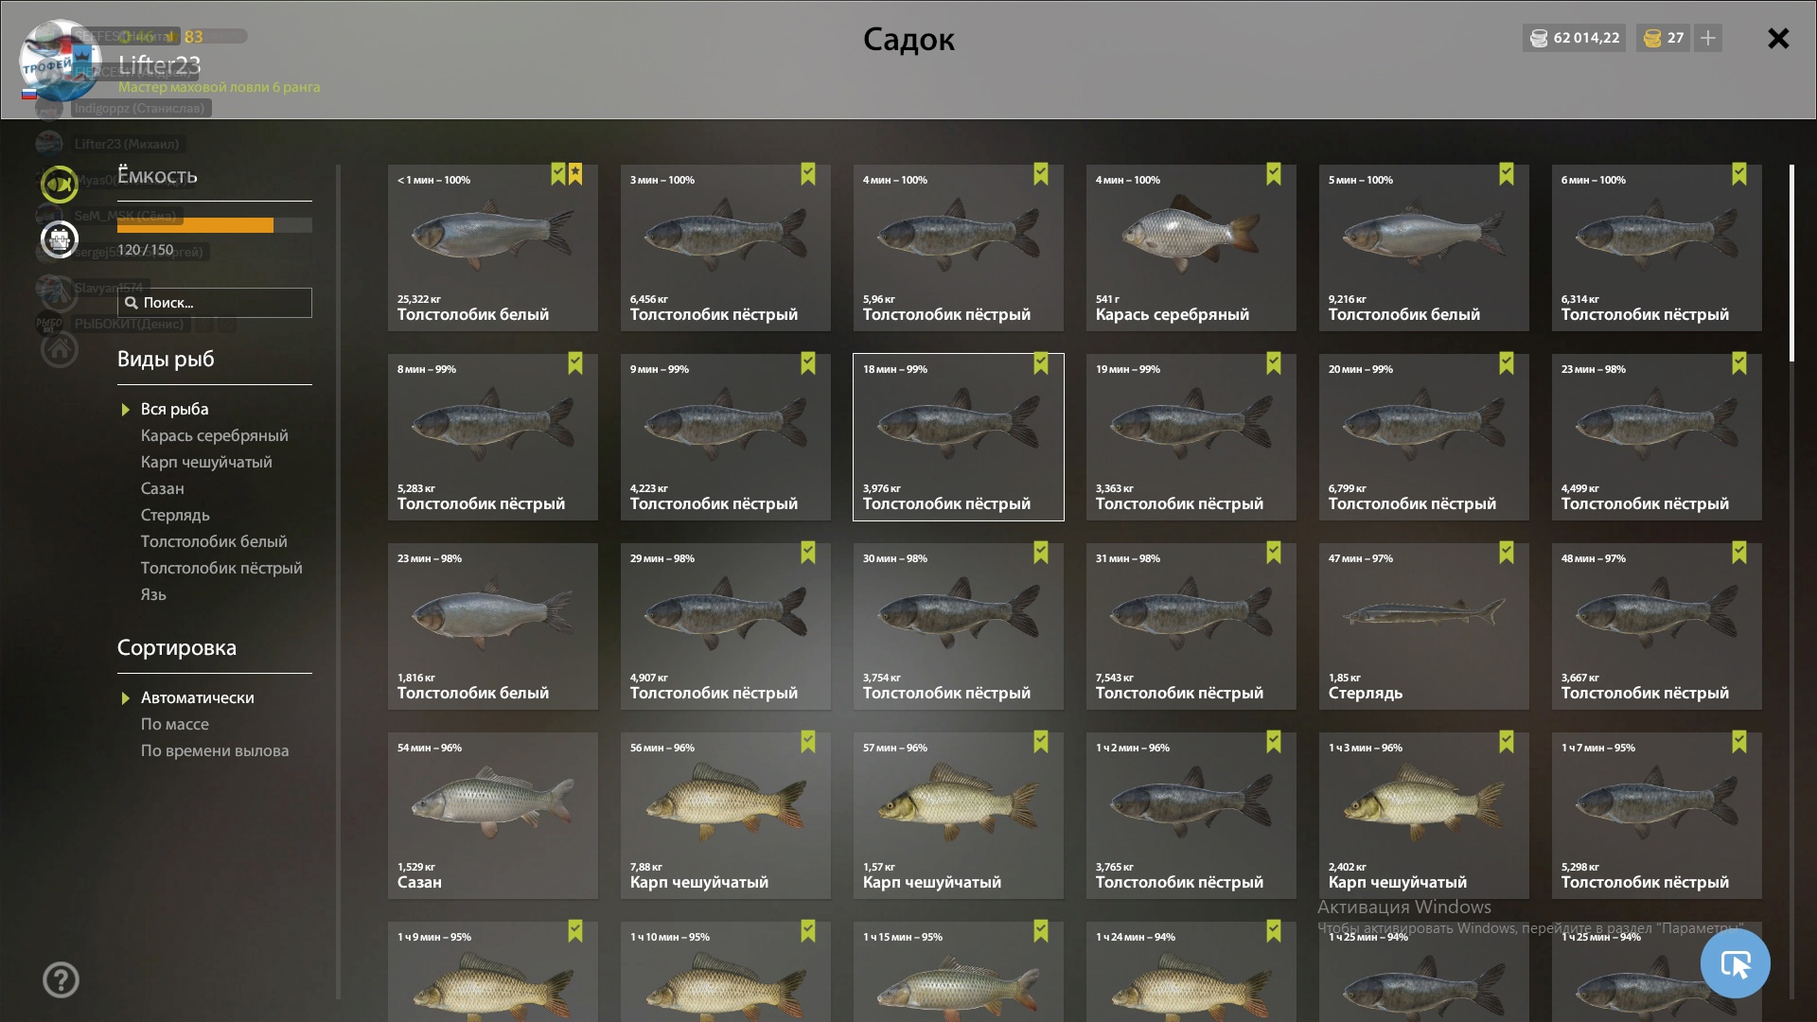
Task: Open the help question mark icon
Action: (61, 980)
